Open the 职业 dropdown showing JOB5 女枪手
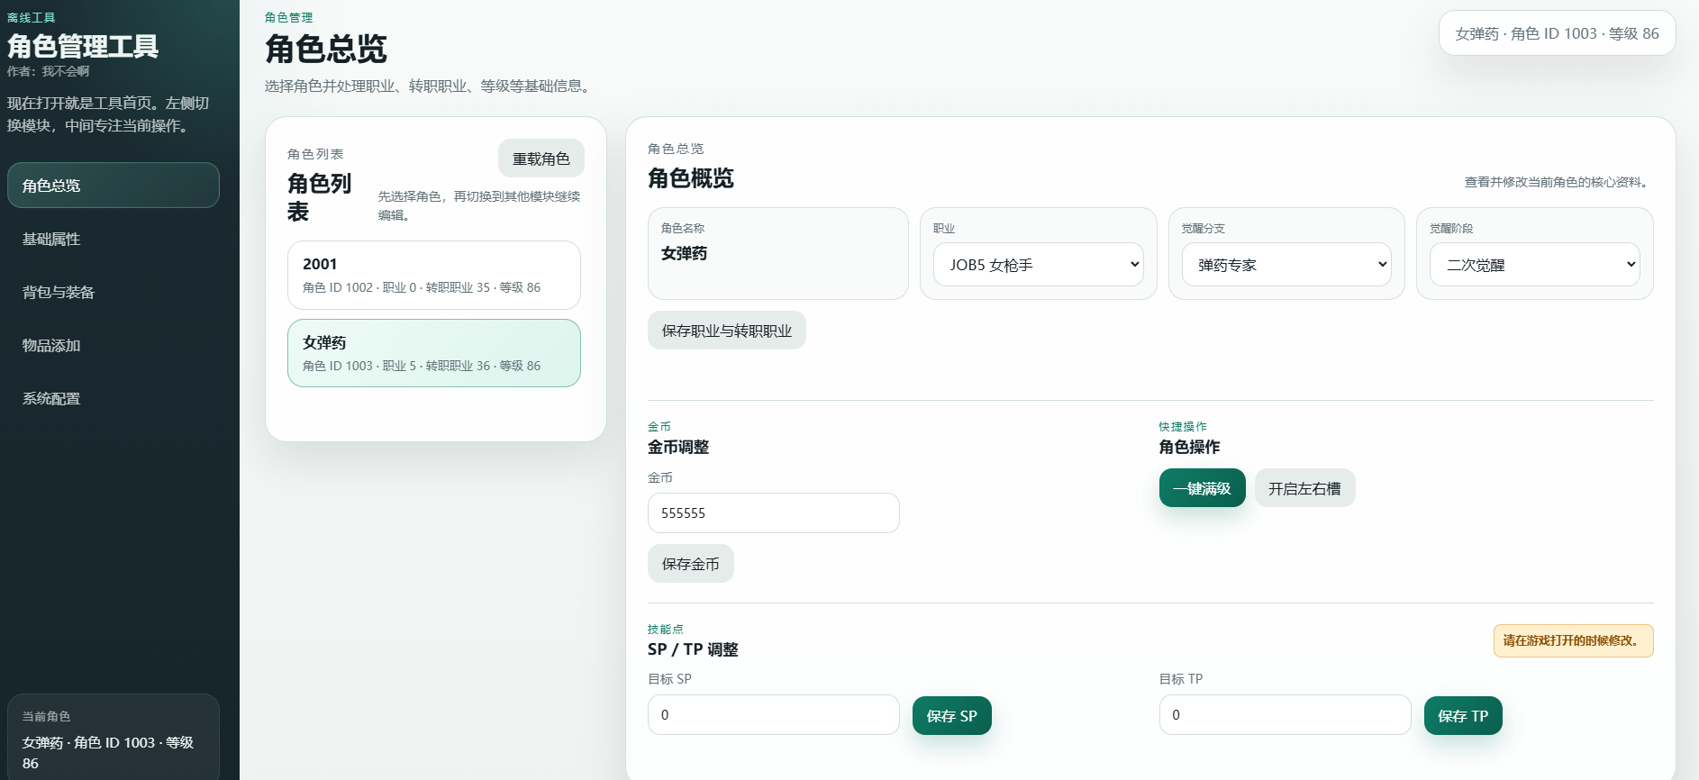Screen dimensions: 1699x780 (1038, 265)
